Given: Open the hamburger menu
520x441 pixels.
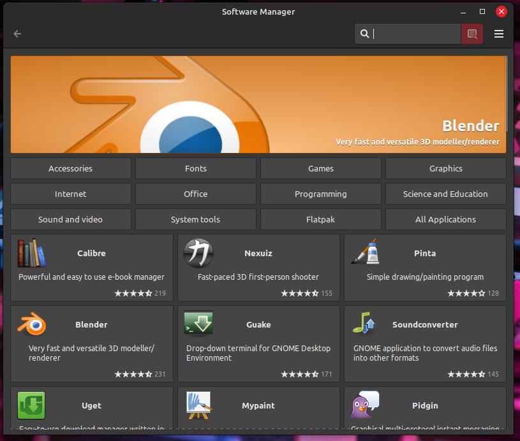Looking at the screenshot, I should pos(499,34).
